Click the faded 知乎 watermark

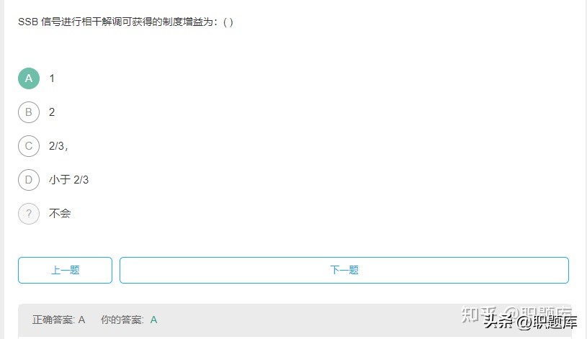click(478, 315)
